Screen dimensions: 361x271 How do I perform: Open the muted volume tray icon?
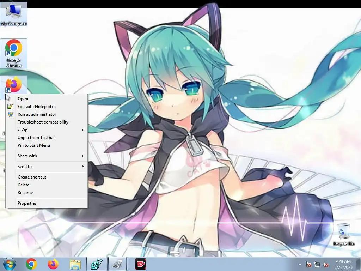click(x=325, y=264)
